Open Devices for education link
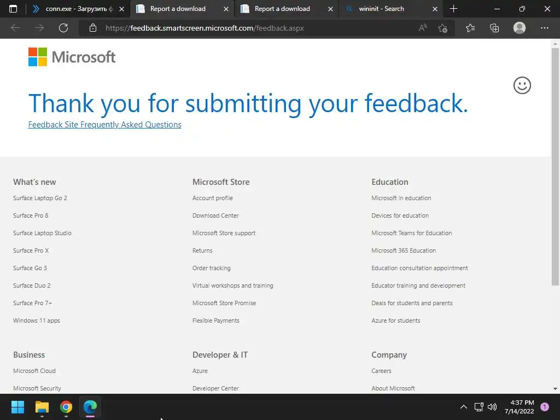Screen dimensions: 560x420 click(x=400, y=215)
